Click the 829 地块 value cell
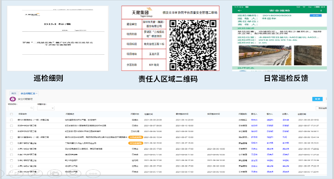Image resolution: width=334 pixels, height=179 pixels. click(154, 65)
